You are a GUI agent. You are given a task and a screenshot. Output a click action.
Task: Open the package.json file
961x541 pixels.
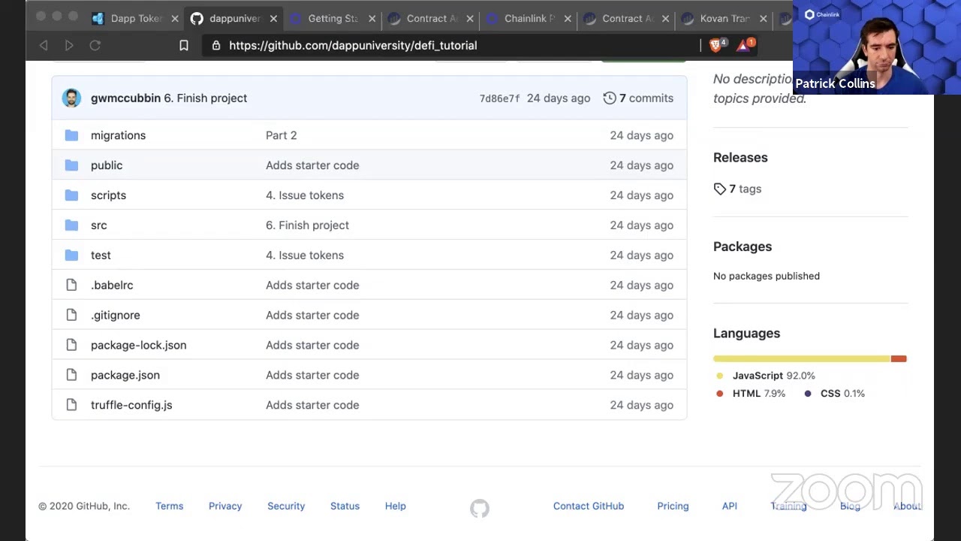[125, 375]
